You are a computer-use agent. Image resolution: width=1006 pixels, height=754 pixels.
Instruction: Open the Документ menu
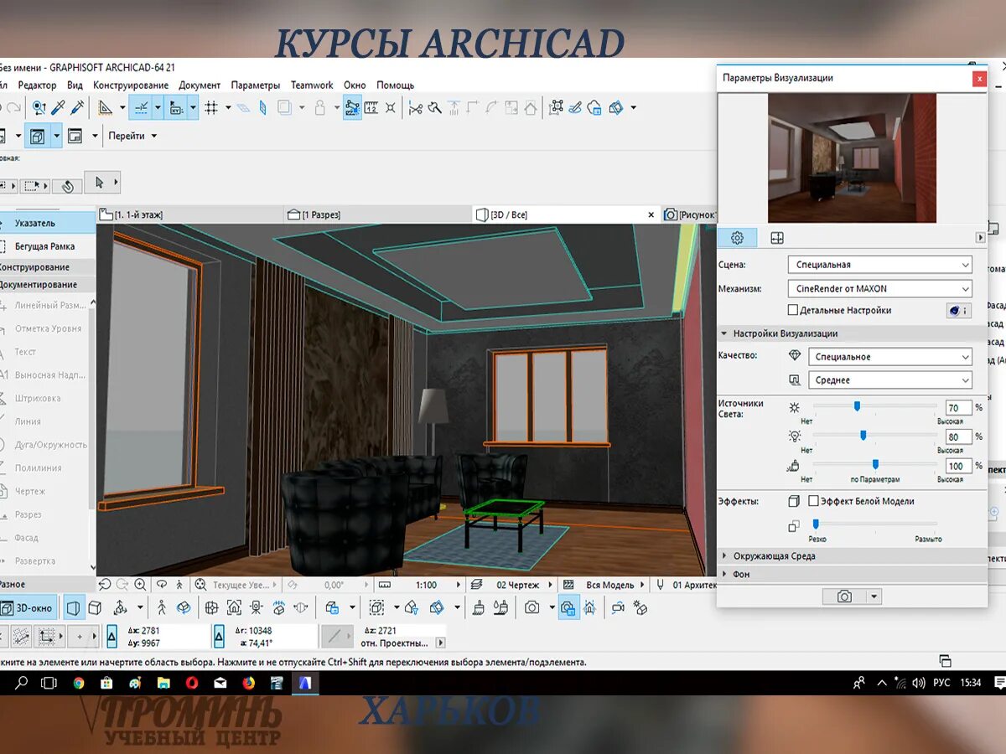200,85
